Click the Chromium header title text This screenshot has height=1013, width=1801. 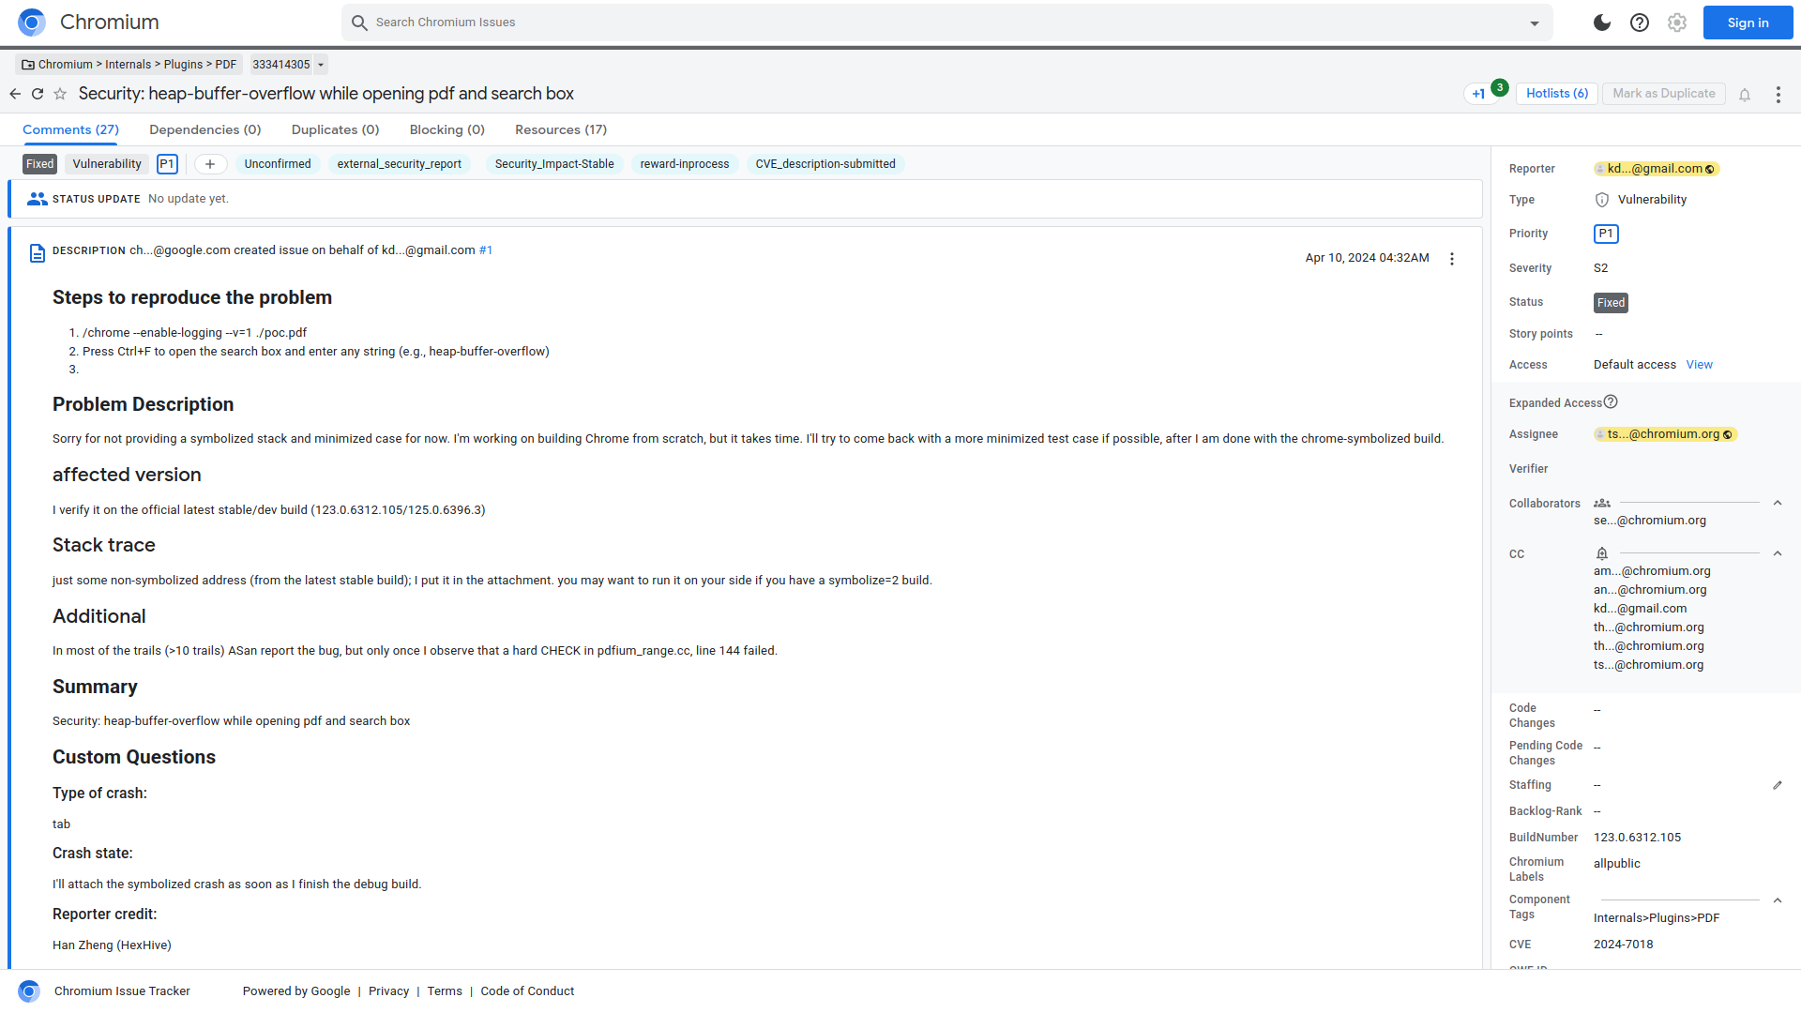point(109,23)
